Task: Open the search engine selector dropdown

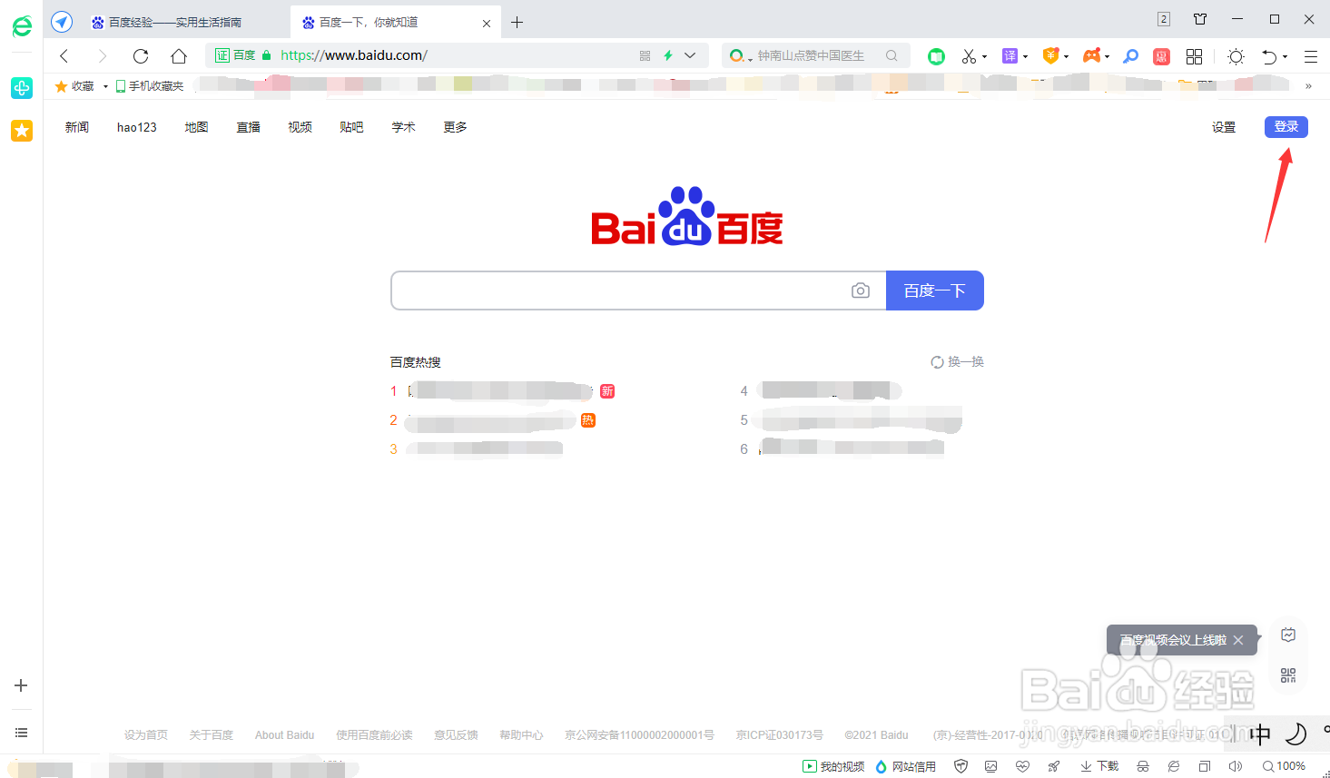Action: click(x=741, y=56)
